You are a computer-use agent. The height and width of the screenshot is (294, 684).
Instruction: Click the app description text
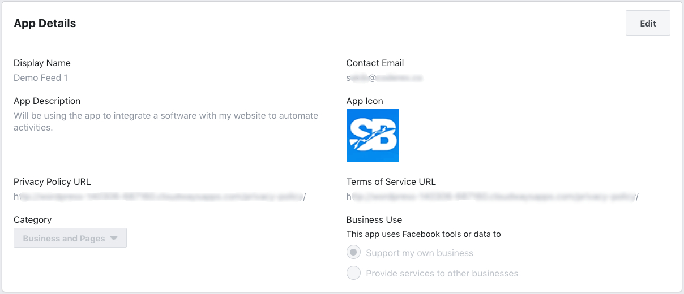click(x=166, y=121)
